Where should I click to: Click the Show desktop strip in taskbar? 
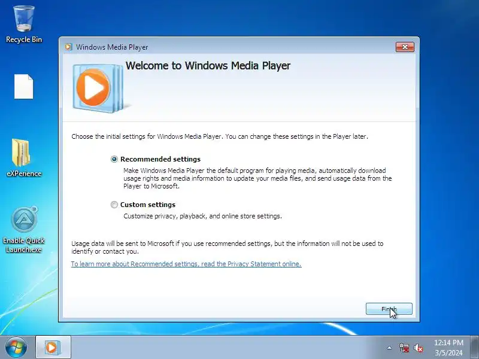click(x=475, y=347)
